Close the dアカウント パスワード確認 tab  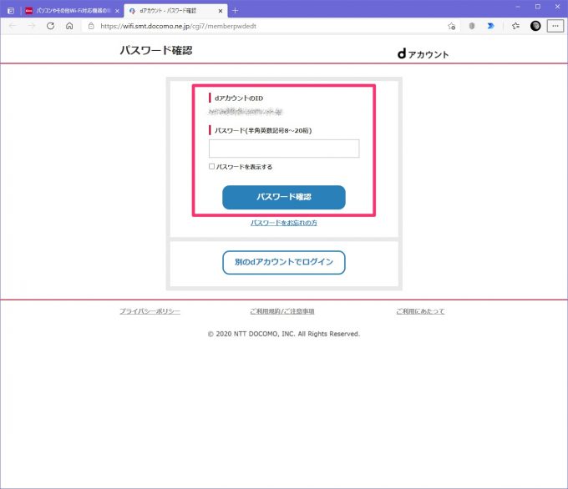pyautogui.click(x=221, y=11)
